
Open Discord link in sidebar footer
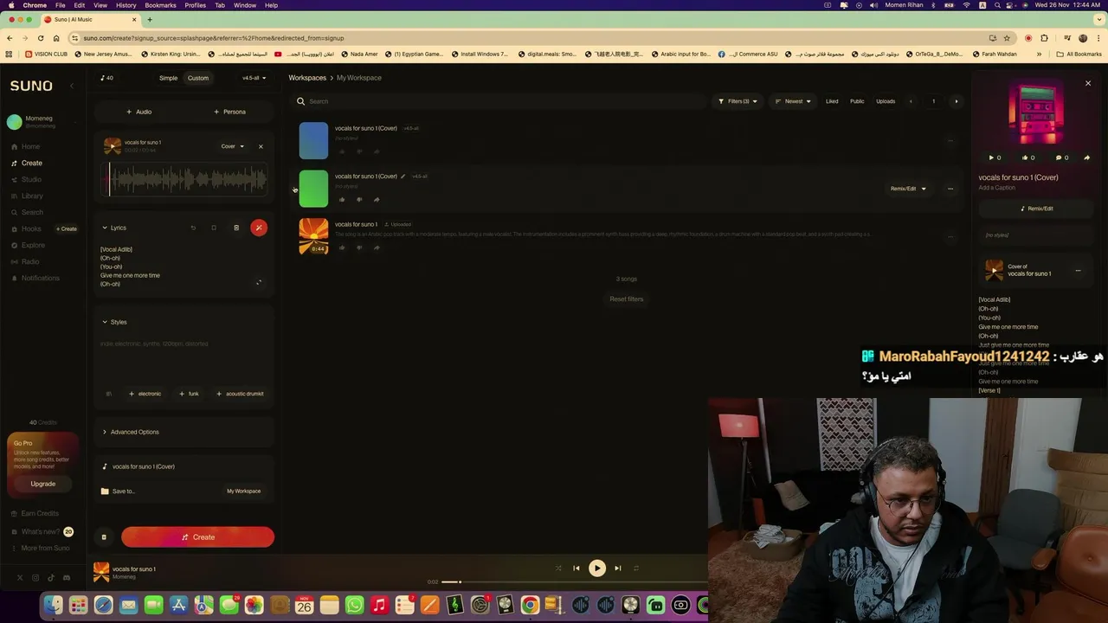pos(67,578)
